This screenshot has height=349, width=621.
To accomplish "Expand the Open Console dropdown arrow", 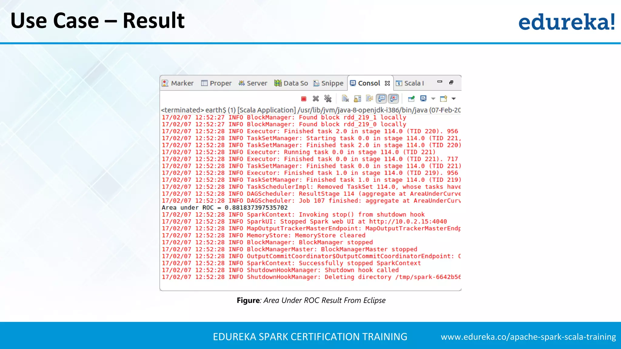I will [454, 99].
